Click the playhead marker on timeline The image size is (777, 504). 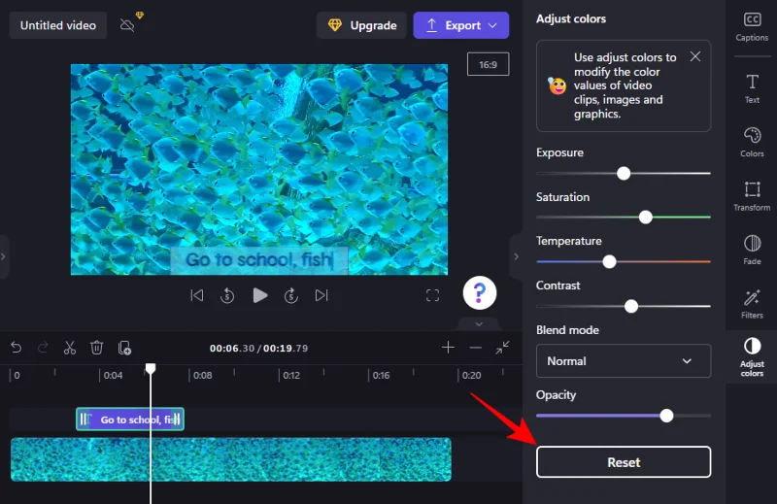point(151,368)
